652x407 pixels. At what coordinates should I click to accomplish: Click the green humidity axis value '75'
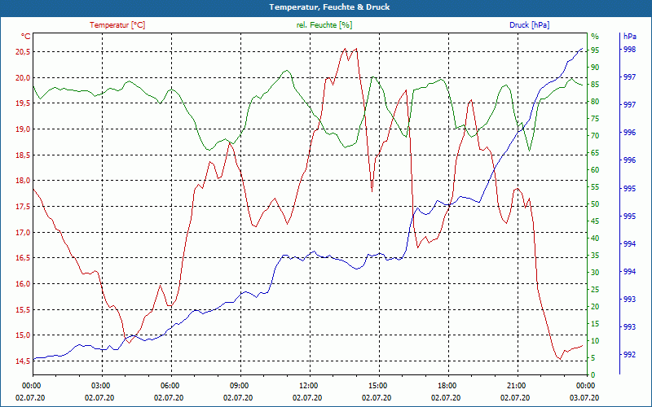pos(595,119)
